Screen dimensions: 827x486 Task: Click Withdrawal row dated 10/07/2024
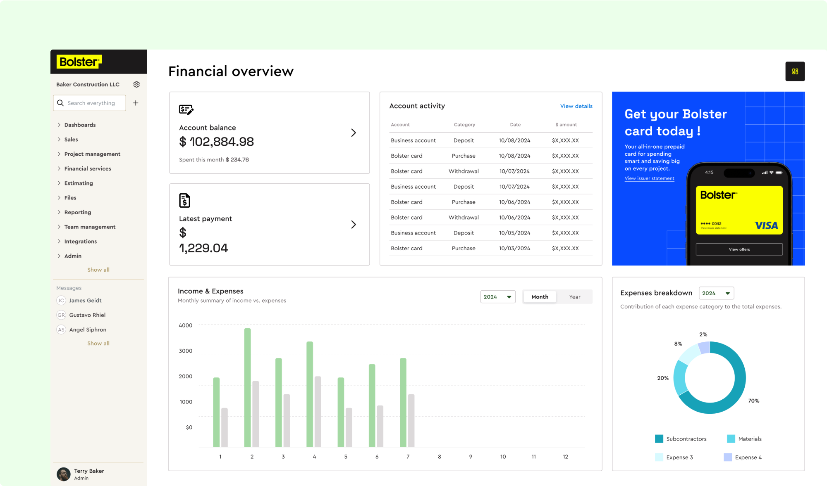490,171
